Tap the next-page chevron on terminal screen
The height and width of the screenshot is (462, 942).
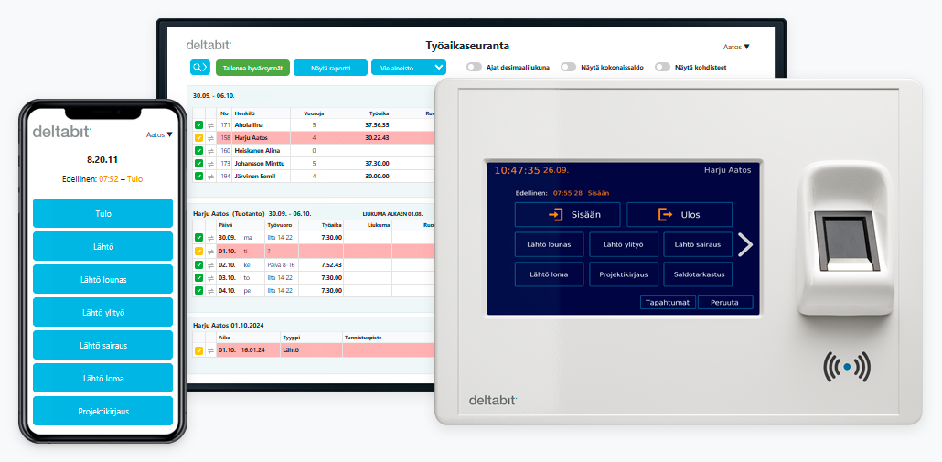coord(745,244)
